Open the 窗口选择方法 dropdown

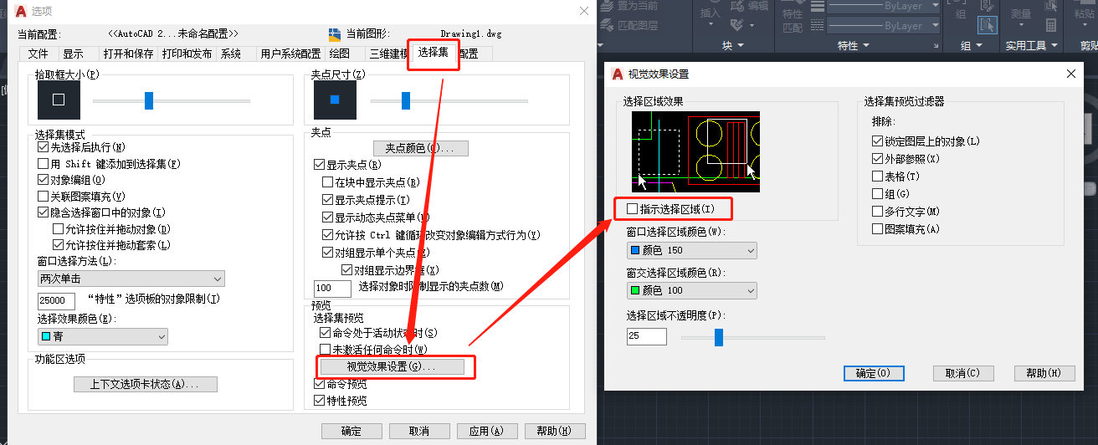pos(131,279)
